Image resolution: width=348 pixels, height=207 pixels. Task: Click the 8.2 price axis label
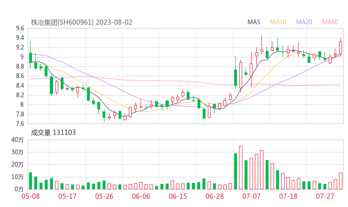[20, 95]
